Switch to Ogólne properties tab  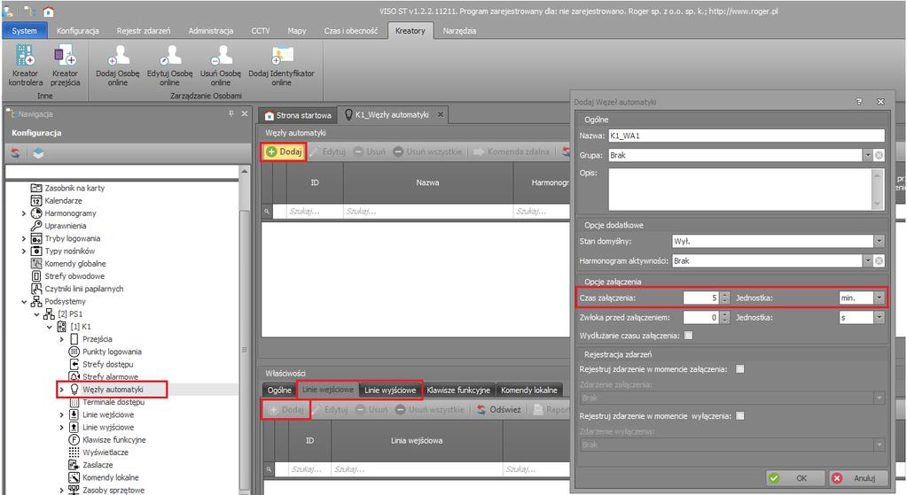tap(279, 390)
